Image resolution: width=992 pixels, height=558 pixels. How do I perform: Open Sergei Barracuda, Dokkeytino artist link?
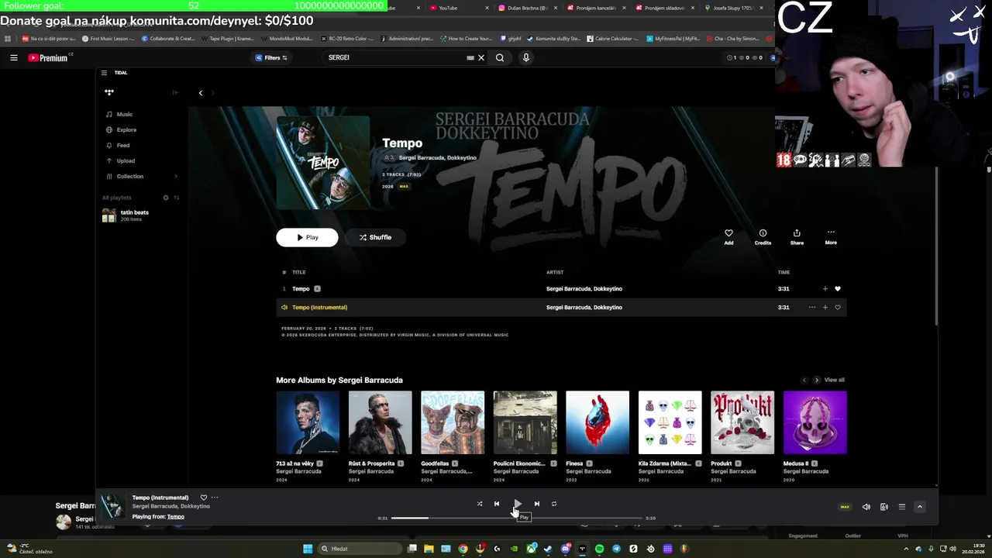point(437,157)
